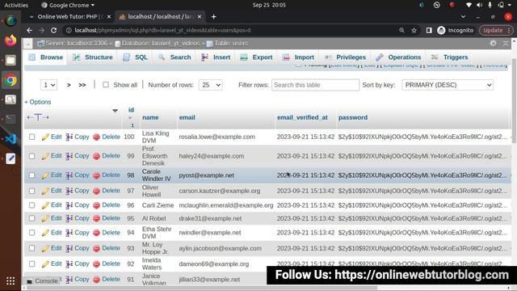Open the page number dropdown
Screen dimensions: 517x291
tap(48, 85)
